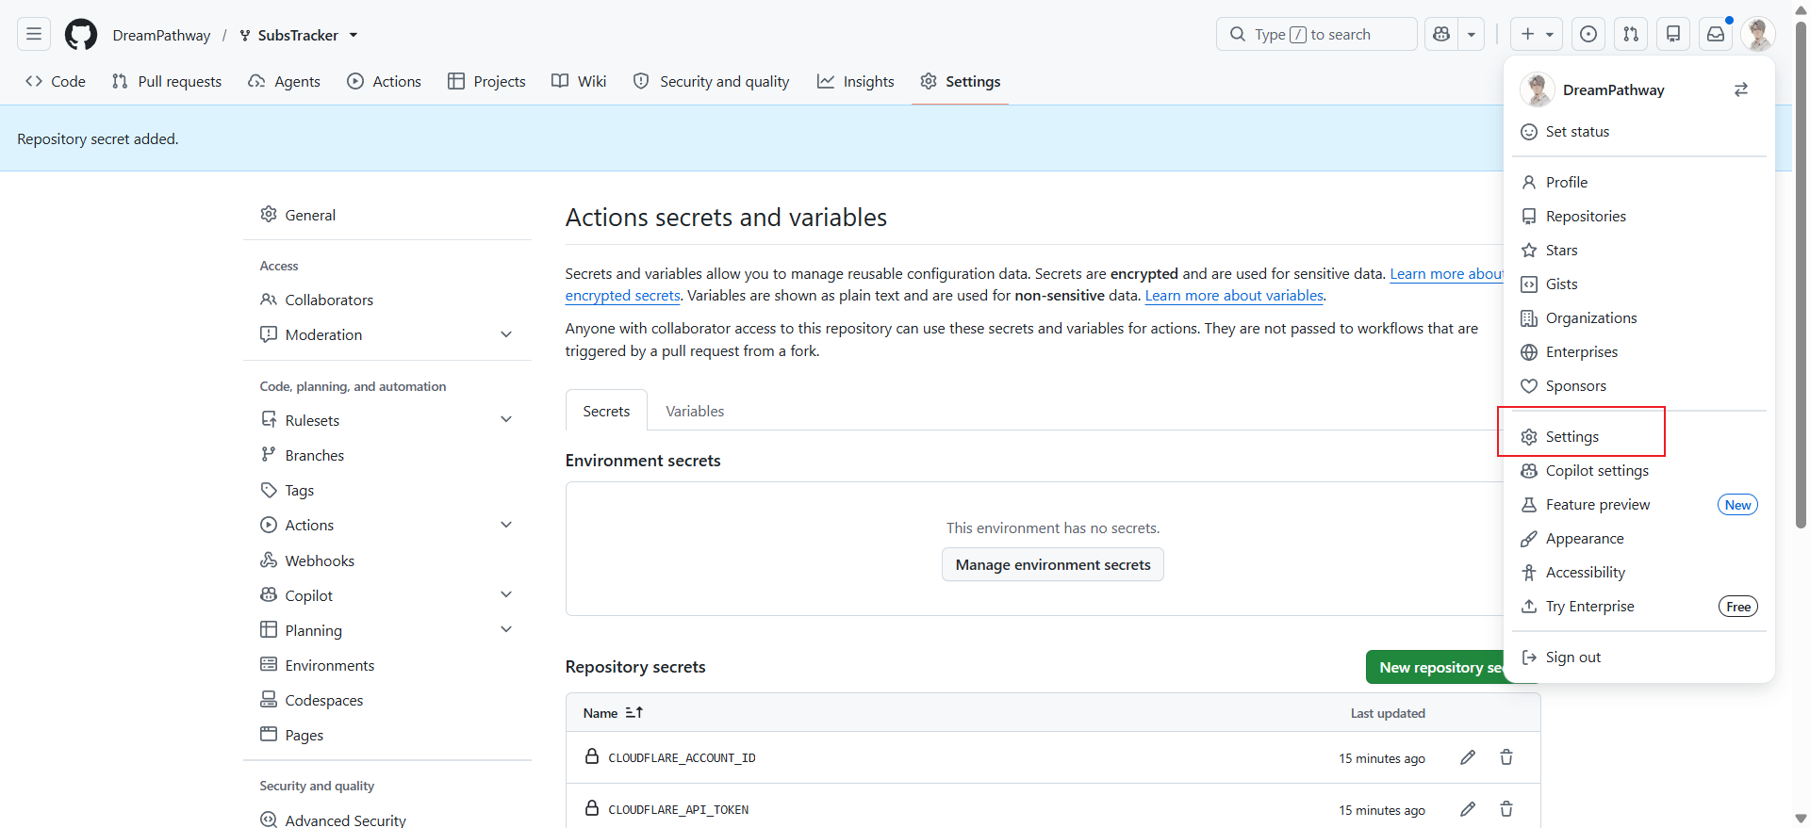
Task: Open Environments settings in sidebar
Action: (387, 666)
